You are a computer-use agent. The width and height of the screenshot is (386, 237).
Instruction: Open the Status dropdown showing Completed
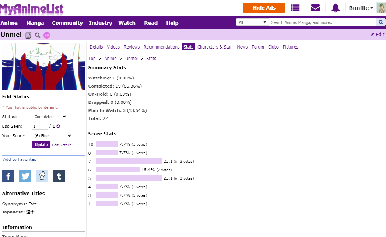tap(50, 117)
